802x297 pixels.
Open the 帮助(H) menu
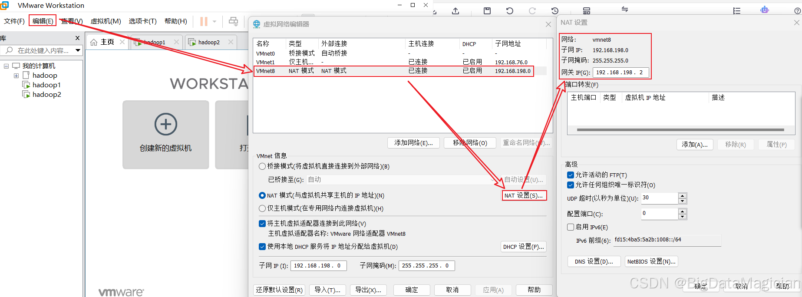[x=175, y=21]
